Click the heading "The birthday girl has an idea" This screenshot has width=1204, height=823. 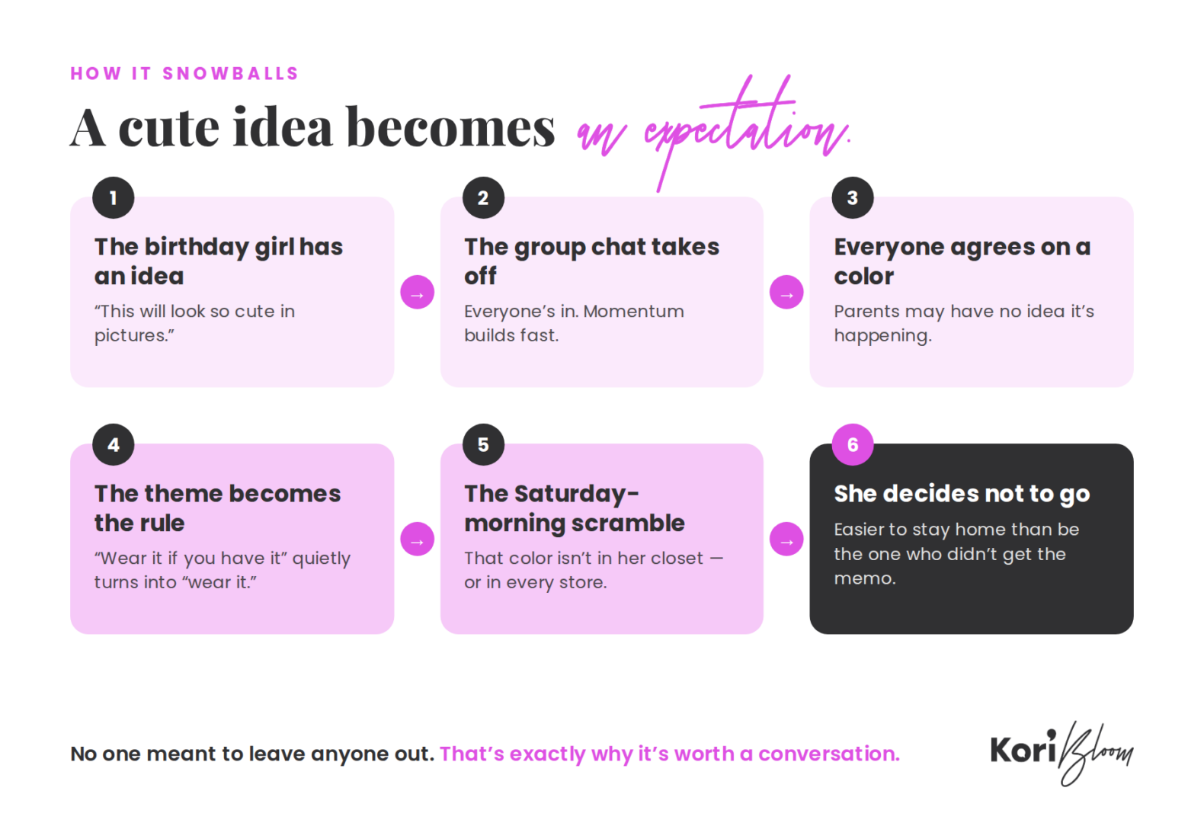[219, 261]
